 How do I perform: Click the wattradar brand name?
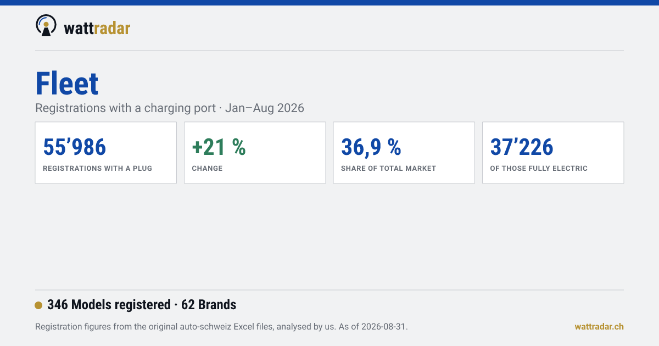click(97, 27)
